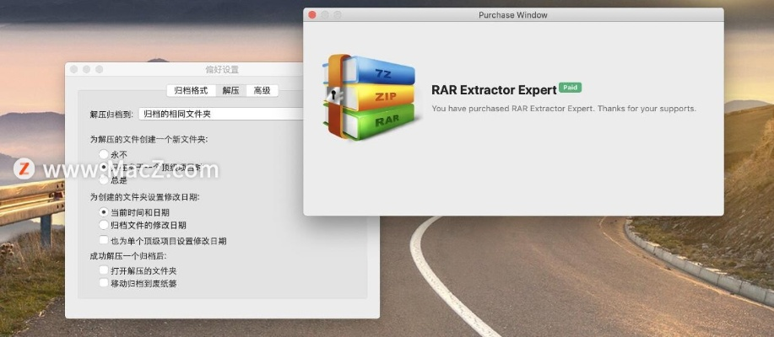The width and height of the screenshot is (774, 337).
Task: Click the purchase thank-you message text
Action: pos(563,109)
